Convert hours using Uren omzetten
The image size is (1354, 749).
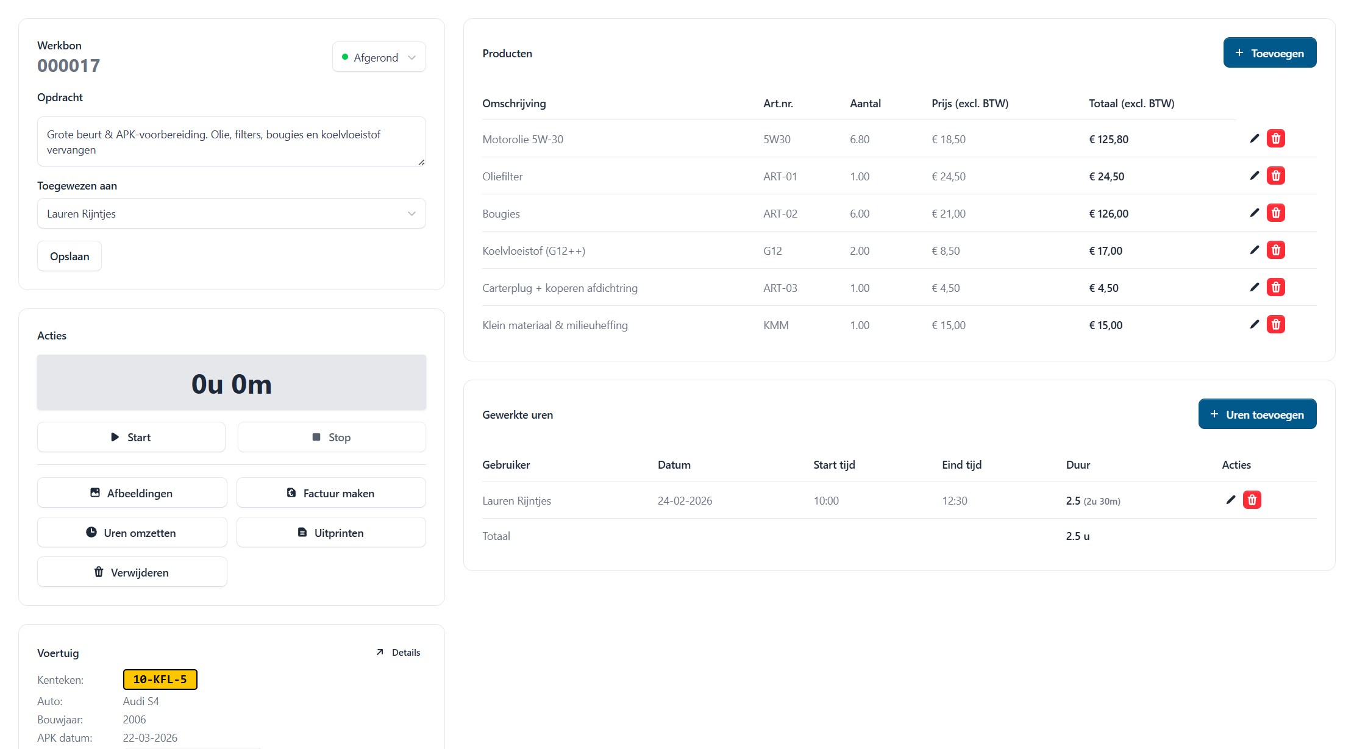pyautogui.click(x=132, y=532)
